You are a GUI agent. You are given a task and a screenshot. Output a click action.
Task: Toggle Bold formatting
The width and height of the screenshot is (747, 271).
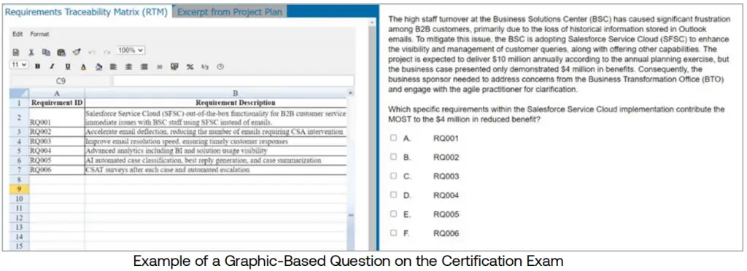(38, 67)
